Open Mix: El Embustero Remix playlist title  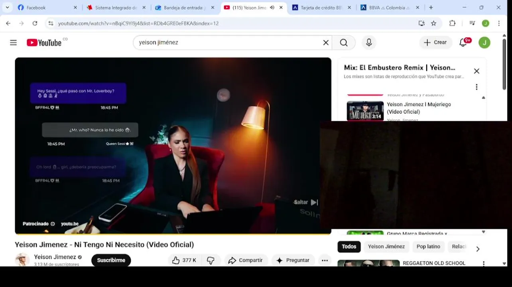click(x=400, y=67)
